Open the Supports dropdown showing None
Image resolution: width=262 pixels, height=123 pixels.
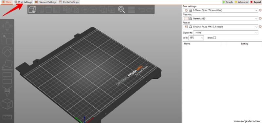pos(226,33)
